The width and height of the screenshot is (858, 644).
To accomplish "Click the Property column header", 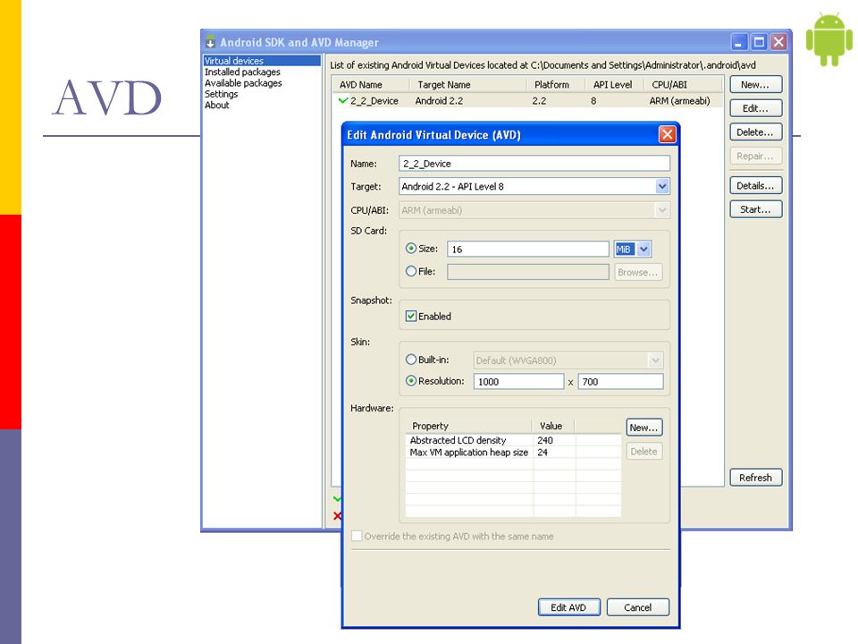I will [x=469, y=426].
